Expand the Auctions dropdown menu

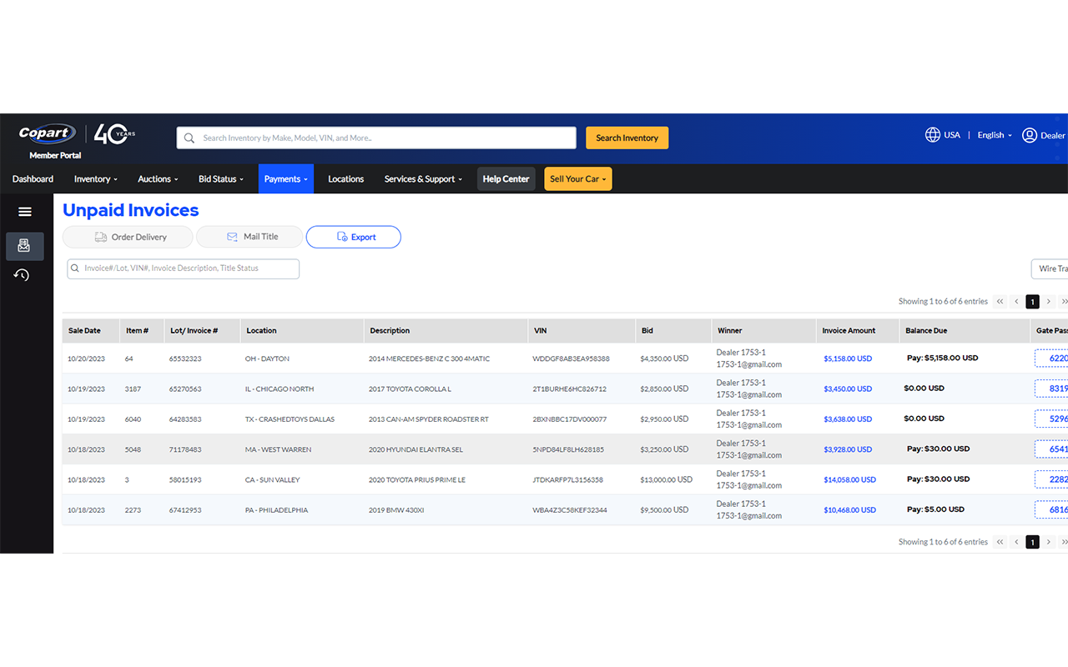tap(159, 179)
